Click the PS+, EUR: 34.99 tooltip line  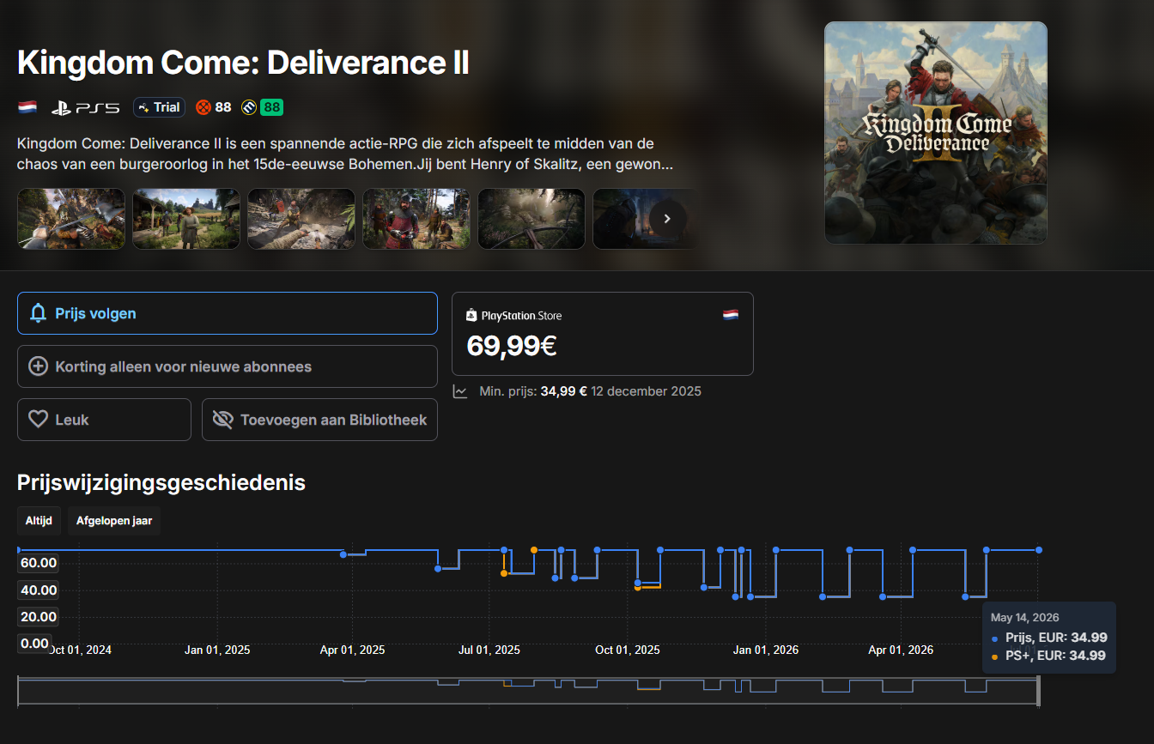pos(1048,656)
